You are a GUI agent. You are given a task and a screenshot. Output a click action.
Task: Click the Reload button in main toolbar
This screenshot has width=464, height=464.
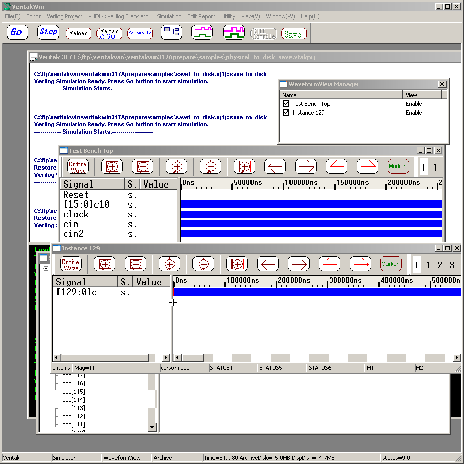79,33
